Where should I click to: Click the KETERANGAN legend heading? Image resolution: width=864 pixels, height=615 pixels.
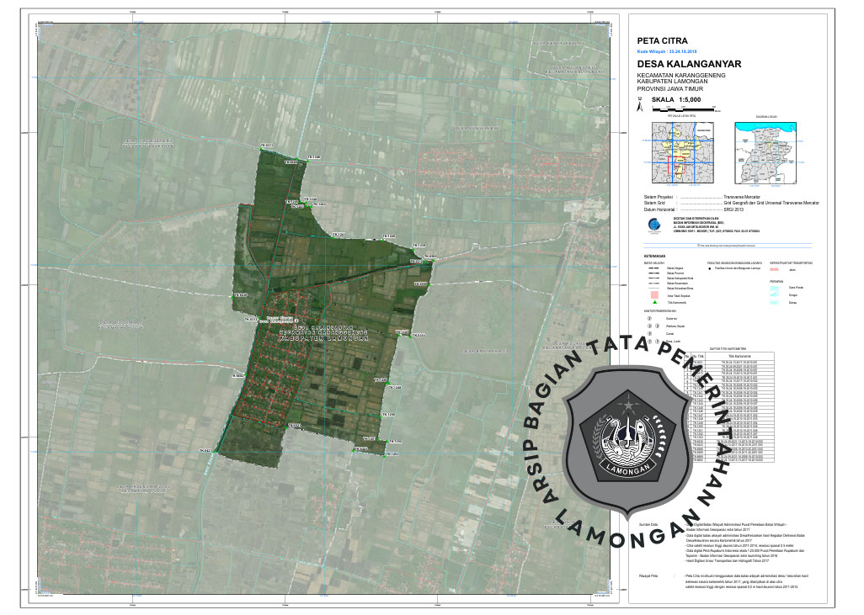(654, 256)
